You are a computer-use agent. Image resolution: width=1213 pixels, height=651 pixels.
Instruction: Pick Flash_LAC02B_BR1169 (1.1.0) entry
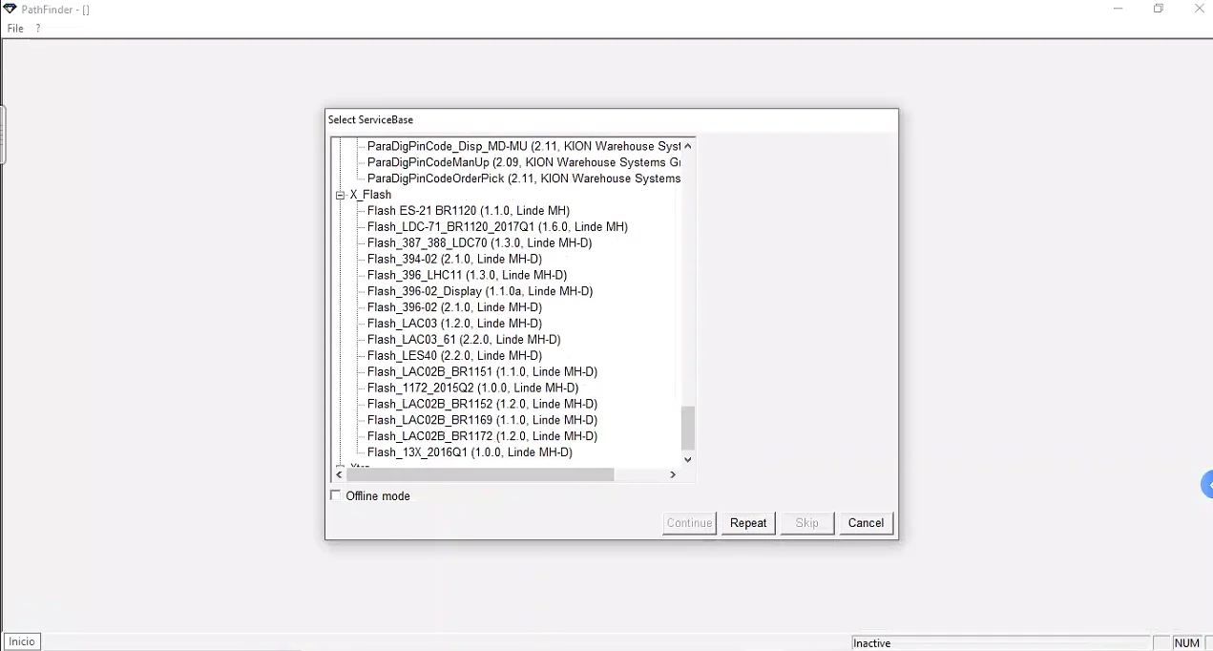[482, 420]
